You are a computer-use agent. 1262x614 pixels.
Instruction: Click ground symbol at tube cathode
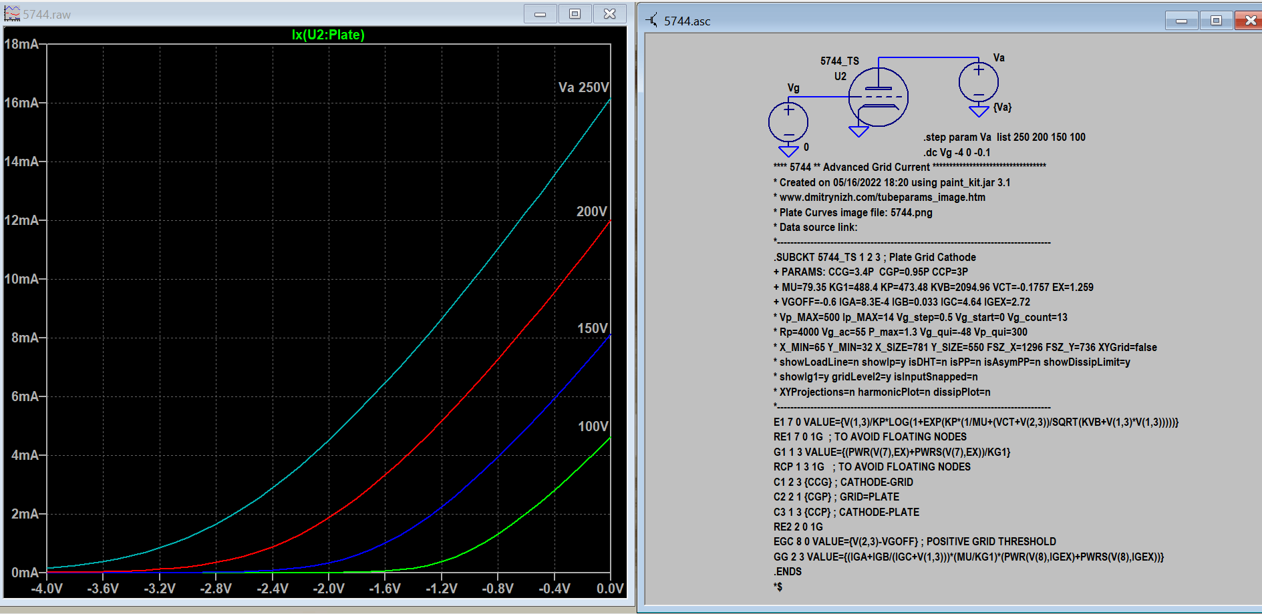point(858,131)
